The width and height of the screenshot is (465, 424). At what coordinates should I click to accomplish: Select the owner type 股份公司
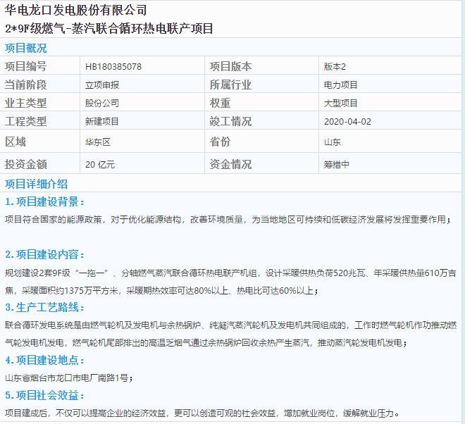click(102, 104)
